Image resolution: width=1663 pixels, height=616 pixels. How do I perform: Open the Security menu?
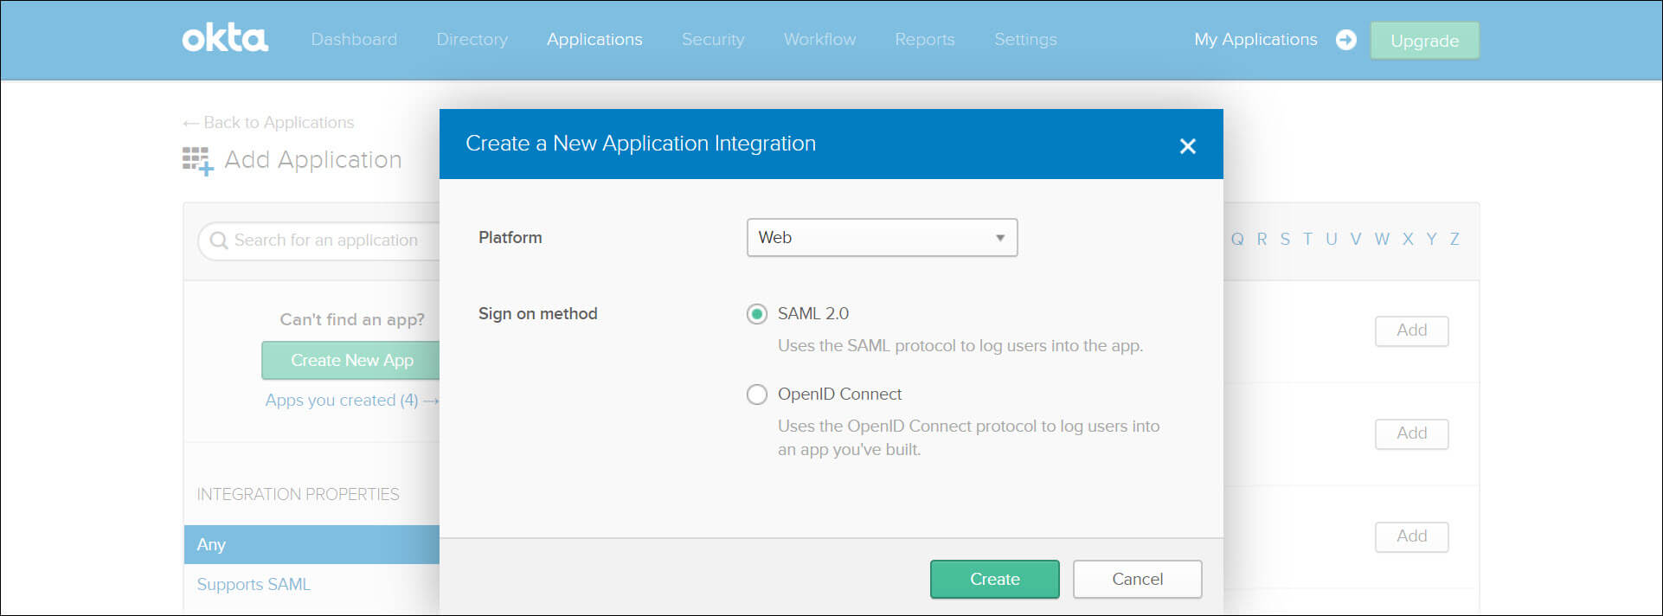(712, 40)
